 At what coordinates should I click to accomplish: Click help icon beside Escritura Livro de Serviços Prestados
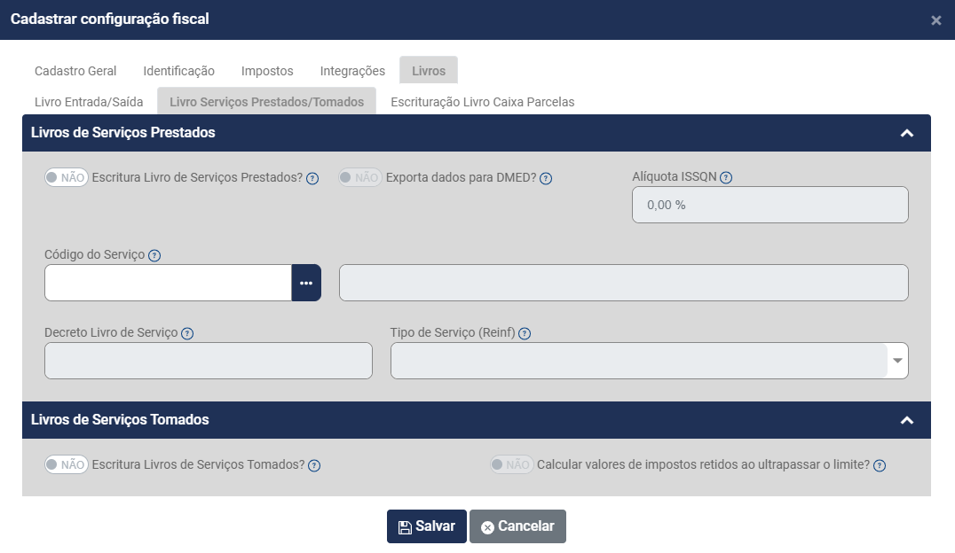(312, 178)
